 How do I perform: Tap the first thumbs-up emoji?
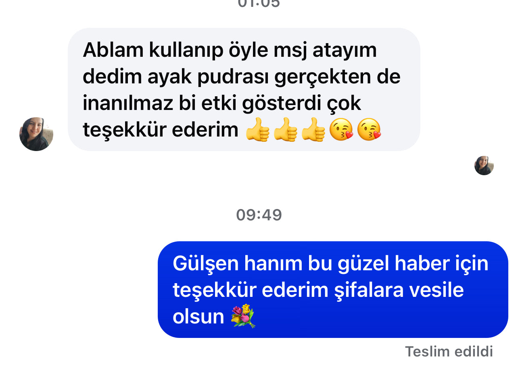(x=257, y=130)
